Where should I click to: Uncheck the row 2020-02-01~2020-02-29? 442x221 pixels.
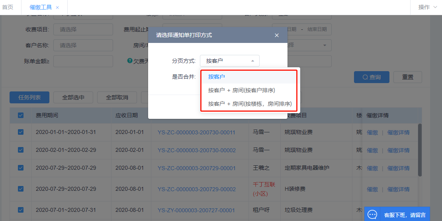[x=21, y=150]
